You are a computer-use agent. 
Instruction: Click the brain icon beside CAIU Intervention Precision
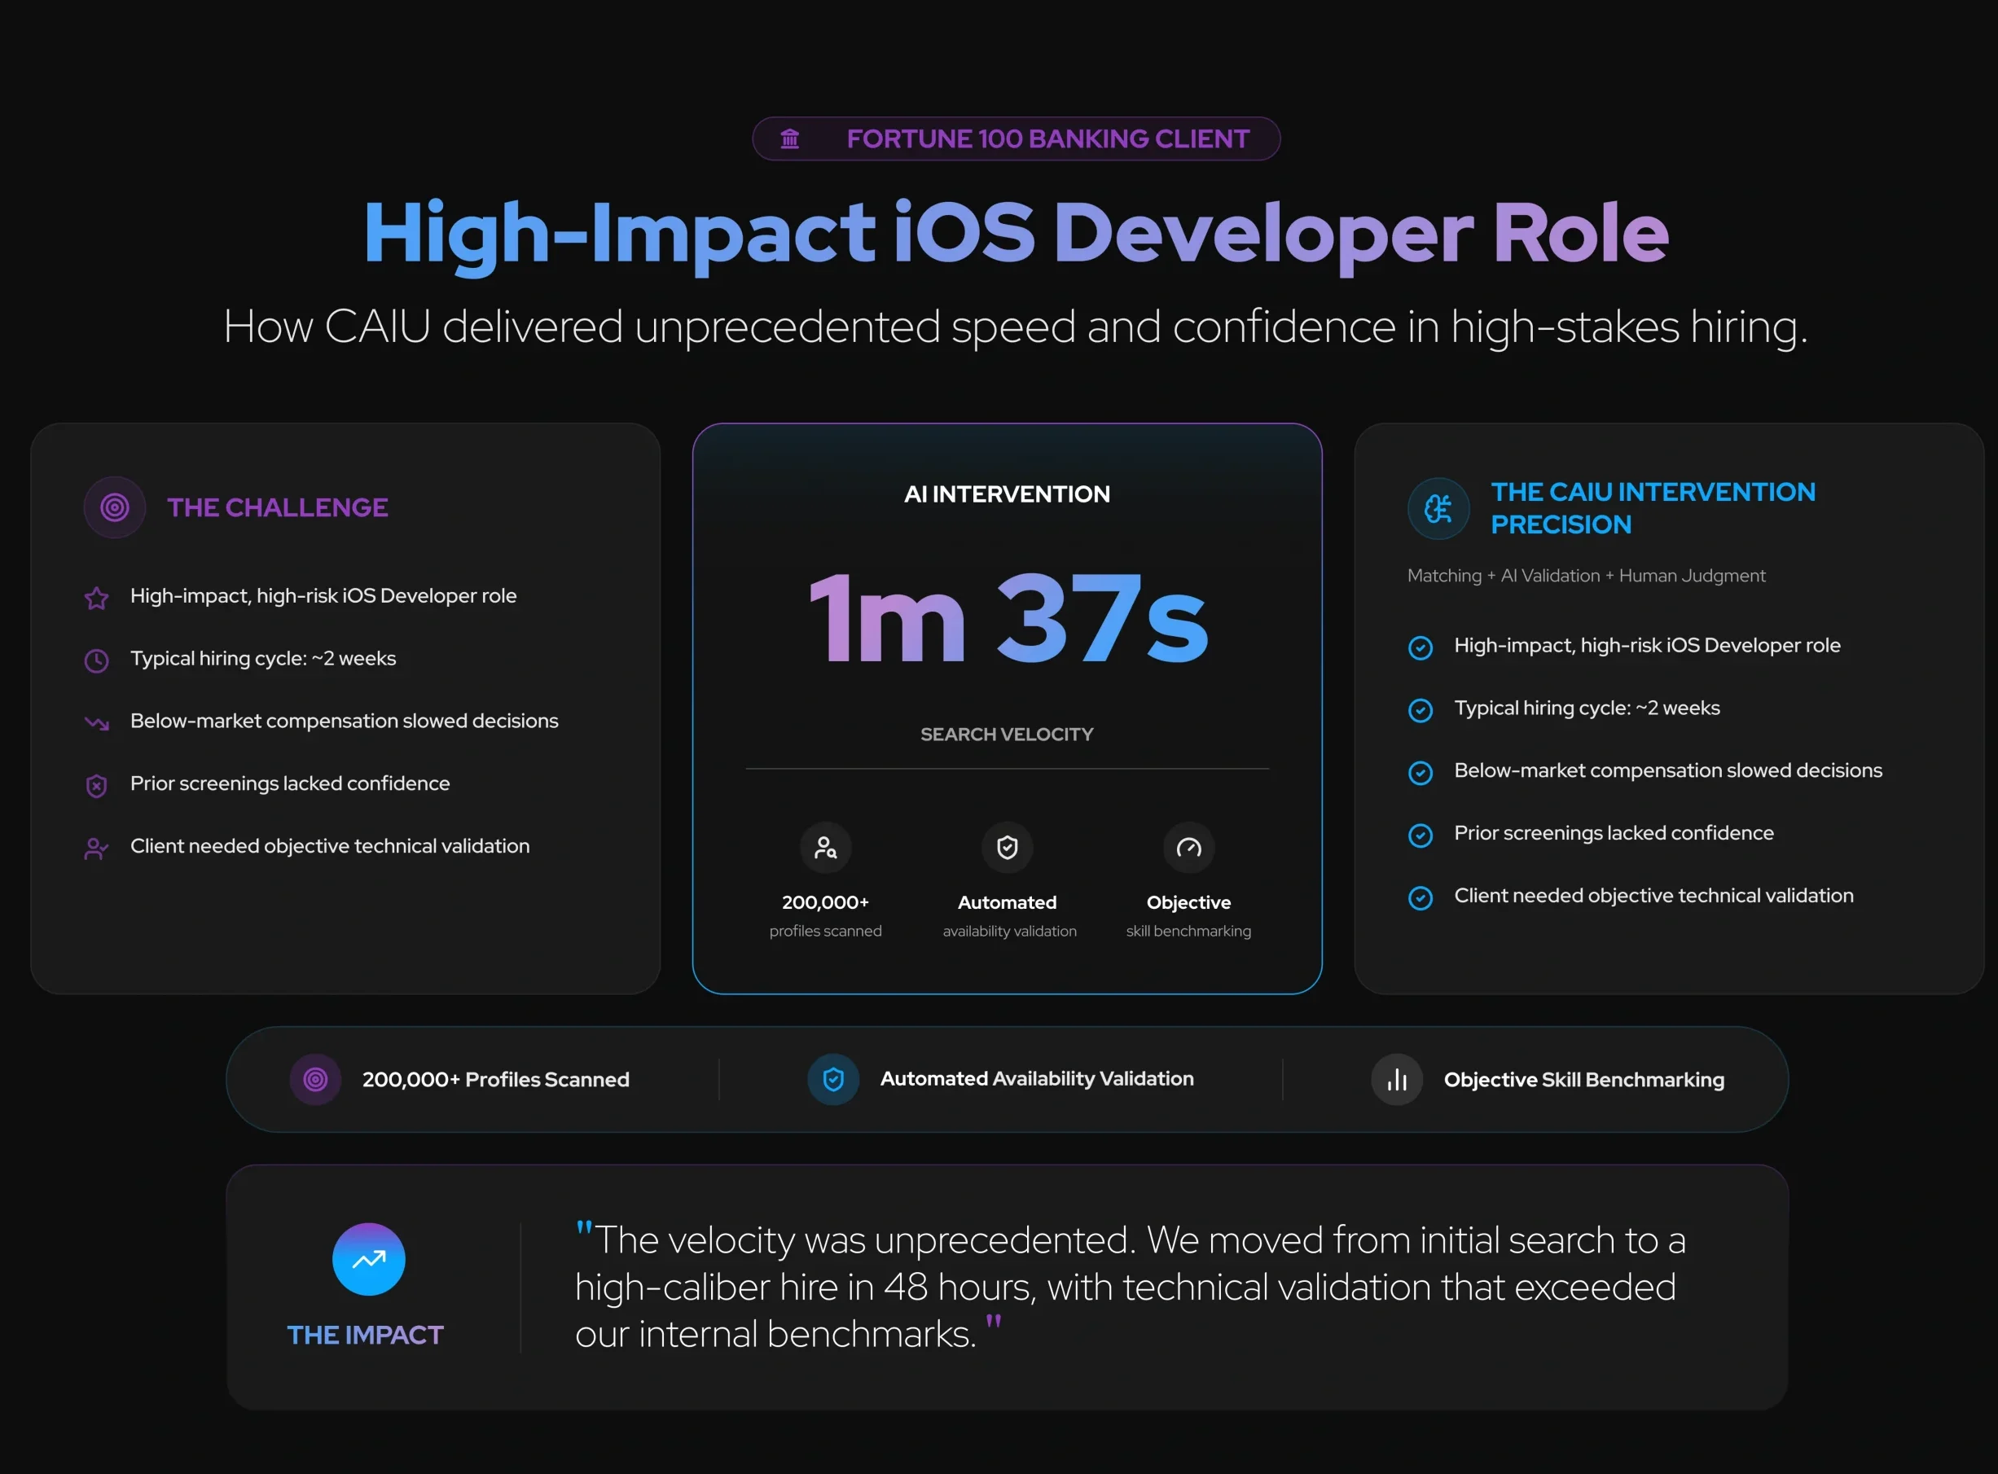pos(1438,509)
